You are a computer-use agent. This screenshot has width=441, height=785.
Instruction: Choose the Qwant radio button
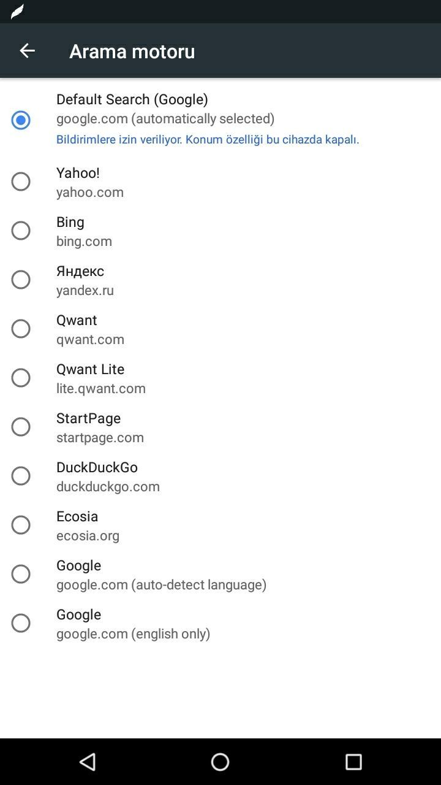point(21,329)
